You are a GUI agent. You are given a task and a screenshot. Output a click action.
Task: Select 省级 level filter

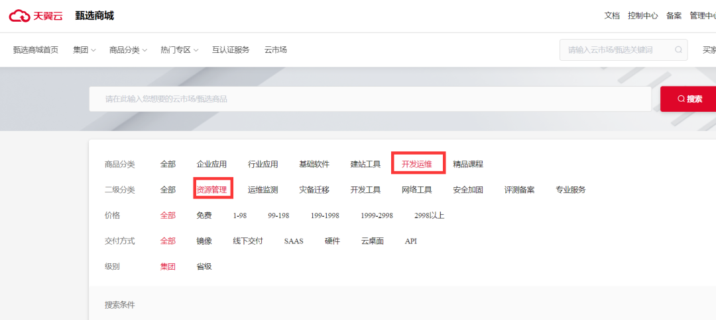click(204, 266)
